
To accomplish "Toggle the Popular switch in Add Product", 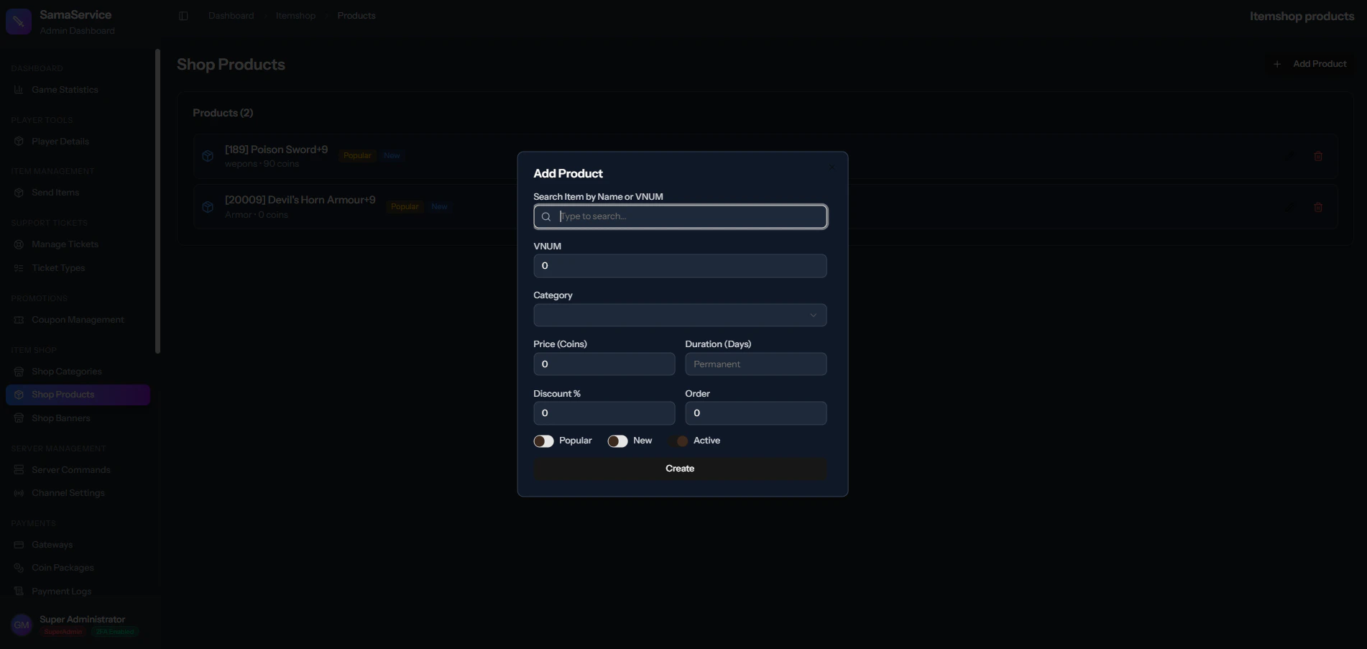I will point(543,441).
